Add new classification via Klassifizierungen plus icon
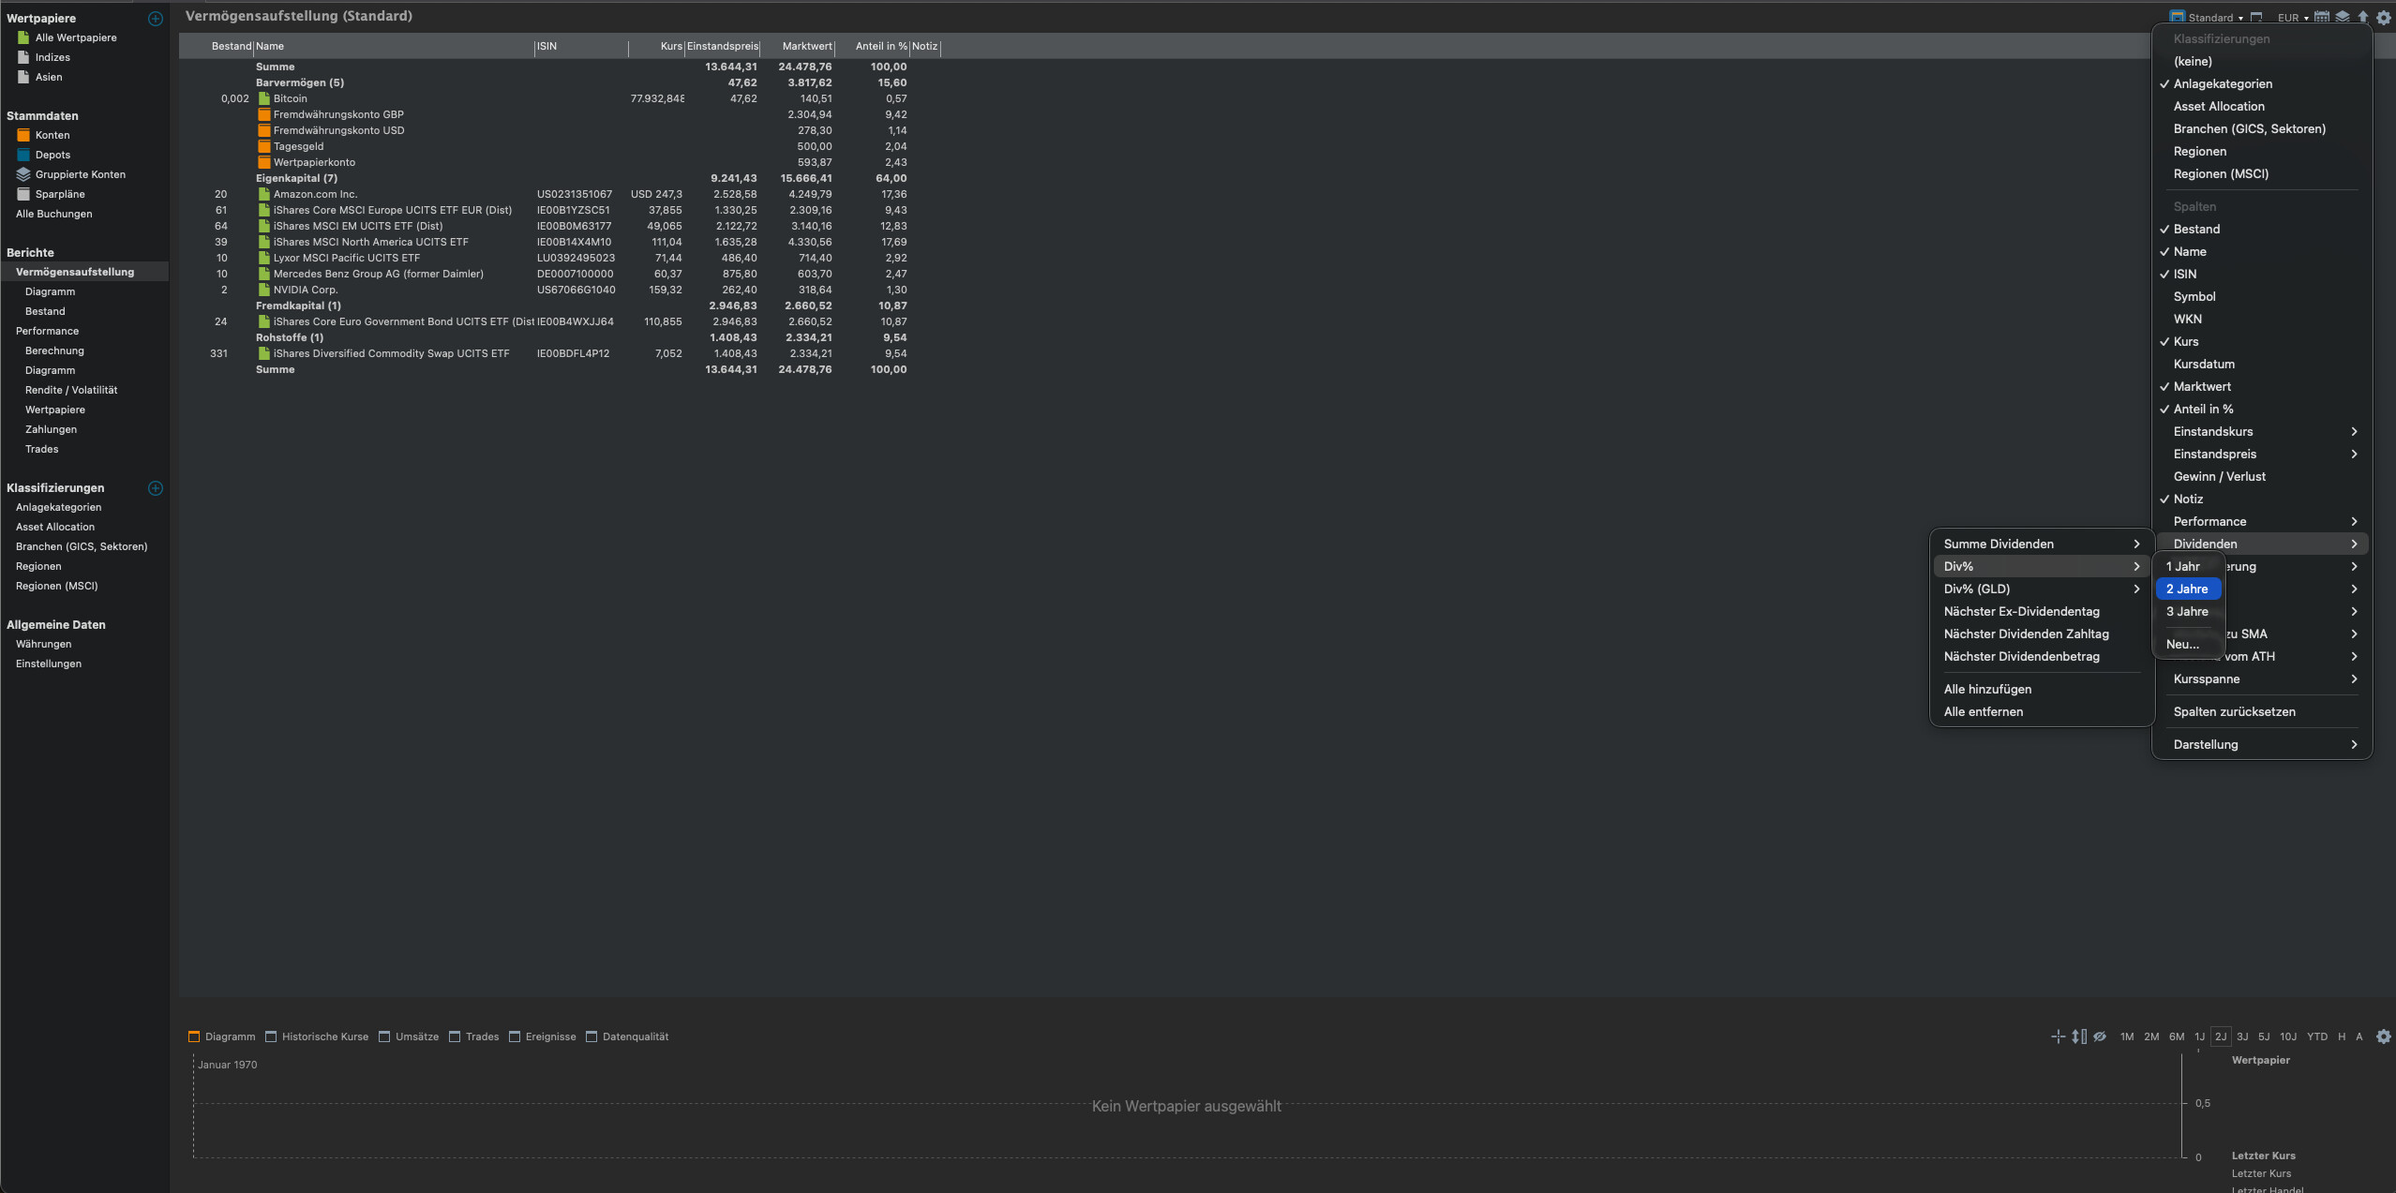The height and width of the screenshot is (1193, 2396). click(156, 488)
